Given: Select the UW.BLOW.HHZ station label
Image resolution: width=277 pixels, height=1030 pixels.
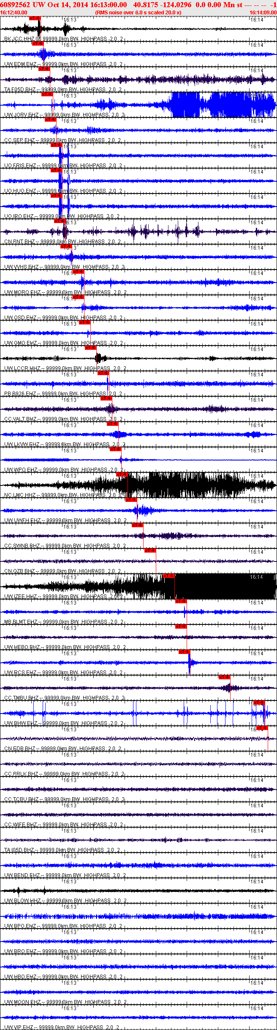Looking at the screenshot, I should click(x=22, y=901).
